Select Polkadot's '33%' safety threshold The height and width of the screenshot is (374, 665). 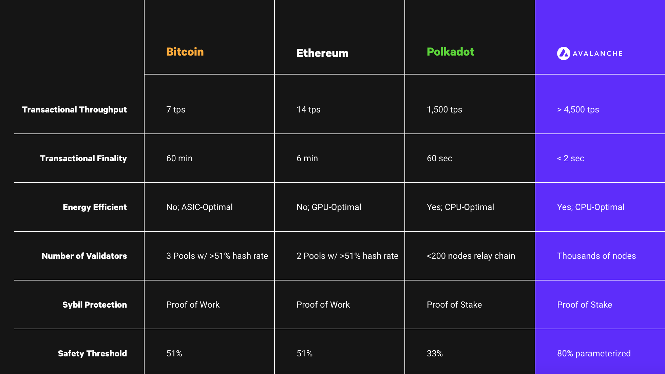tap(435, 353)
